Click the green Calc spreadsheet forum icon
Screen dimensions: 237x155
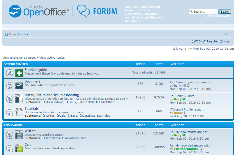pyautogui.click(x=19, y=148)
